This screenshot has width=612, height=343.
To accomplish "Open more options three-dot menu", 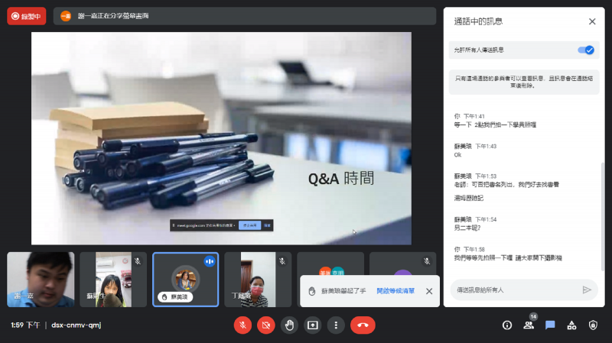I will [336, 325].
